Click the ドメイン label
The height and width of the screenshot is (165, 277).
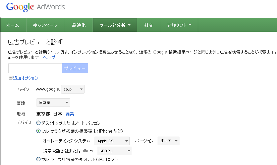[22, 90]
